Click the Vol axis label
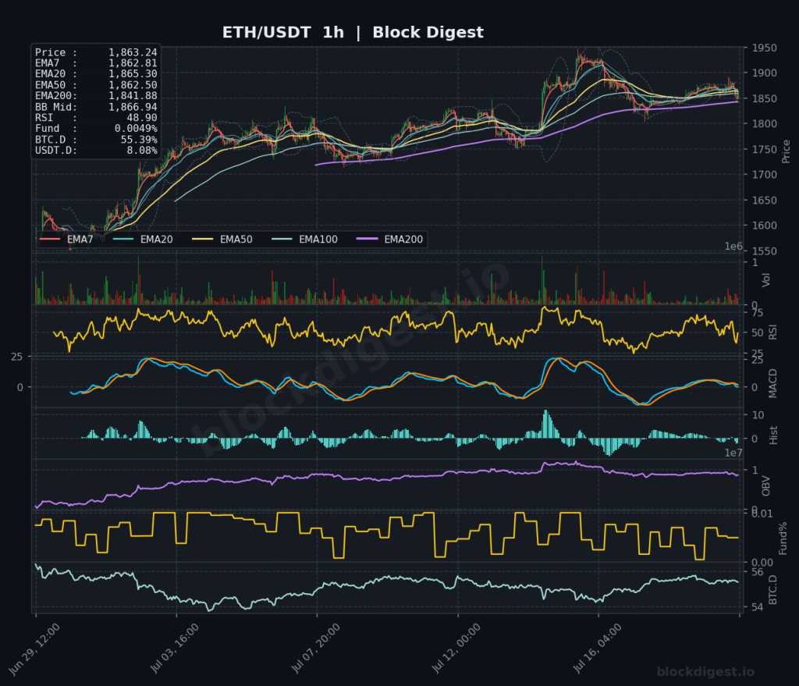 766,280
